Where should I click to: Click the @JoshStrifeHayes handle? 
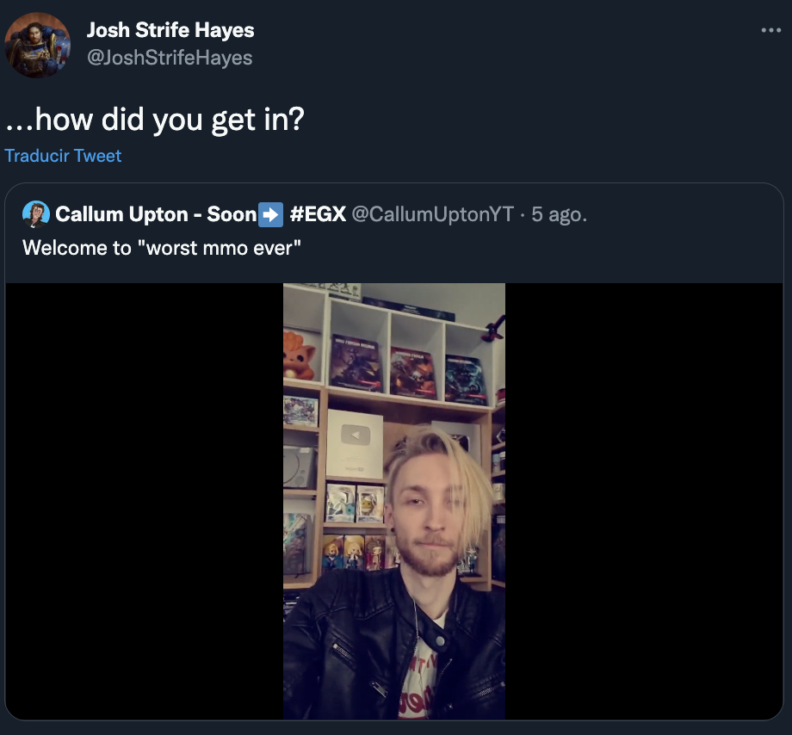tap(170, 58)
